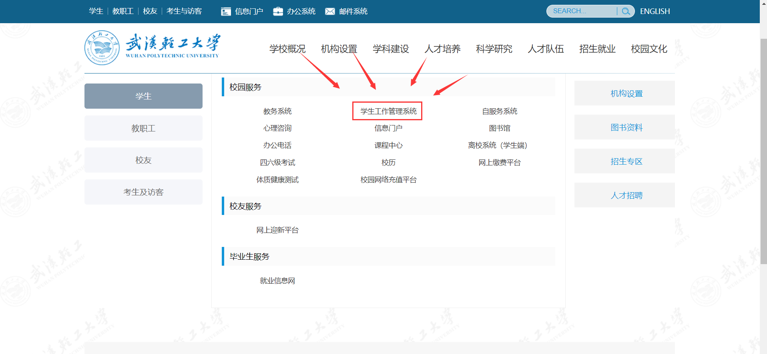Viewport: 767px width, 354px height.
Task: Select the 教职工 sidebar tab
Action: (x=143, y=128)
